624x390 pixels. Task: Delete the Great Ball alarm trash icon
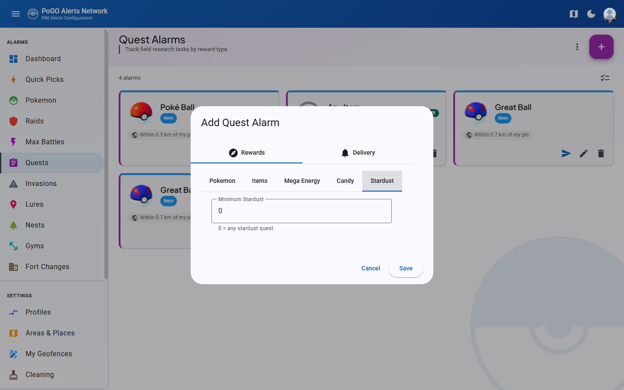pos(601,153)
